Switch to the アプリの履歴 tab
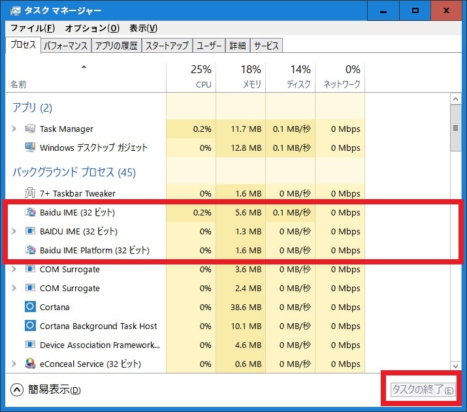Viewport: 467px width, 412px height. coord(116,46)
